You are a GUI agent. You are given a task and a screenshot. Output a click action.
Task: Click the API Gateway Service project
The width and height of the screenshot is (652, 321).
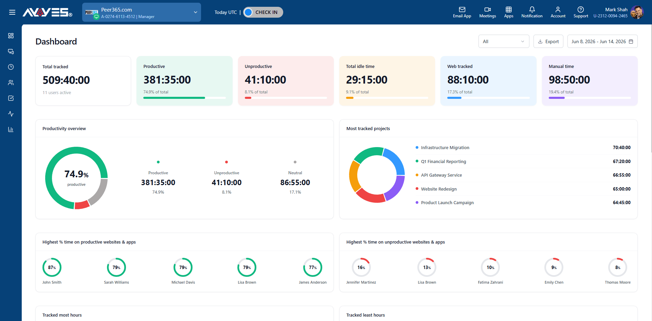[x=441, y=175]
